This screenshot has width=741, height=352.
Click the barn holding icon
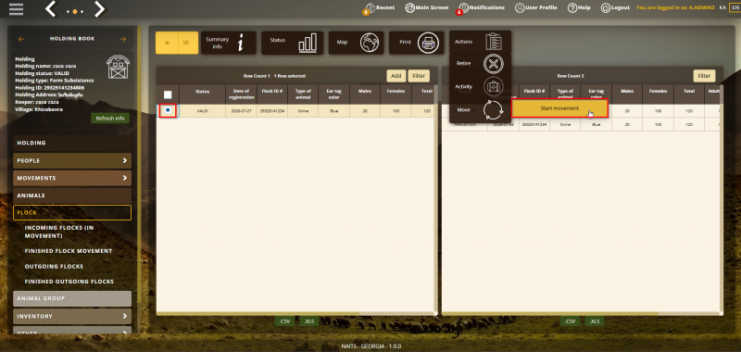coord(119,67)
